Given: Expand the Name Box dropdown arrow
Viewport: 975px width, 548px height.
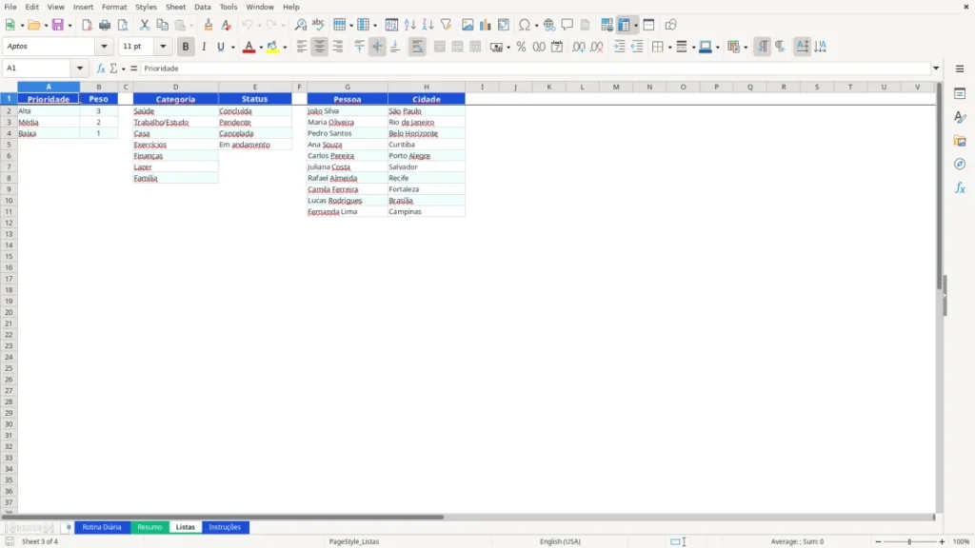Looking at the screenshot, I should pyautogui.click(x=80, y=68).
